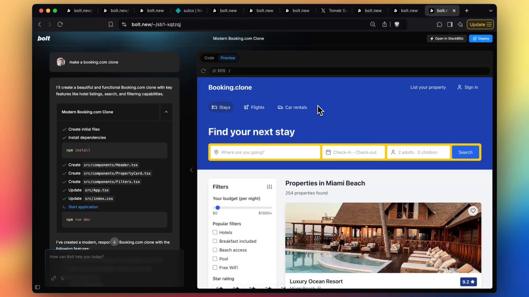
Task: Jump to latest message with down arrow
Action: pyautogui.click(x=114, y=242)
